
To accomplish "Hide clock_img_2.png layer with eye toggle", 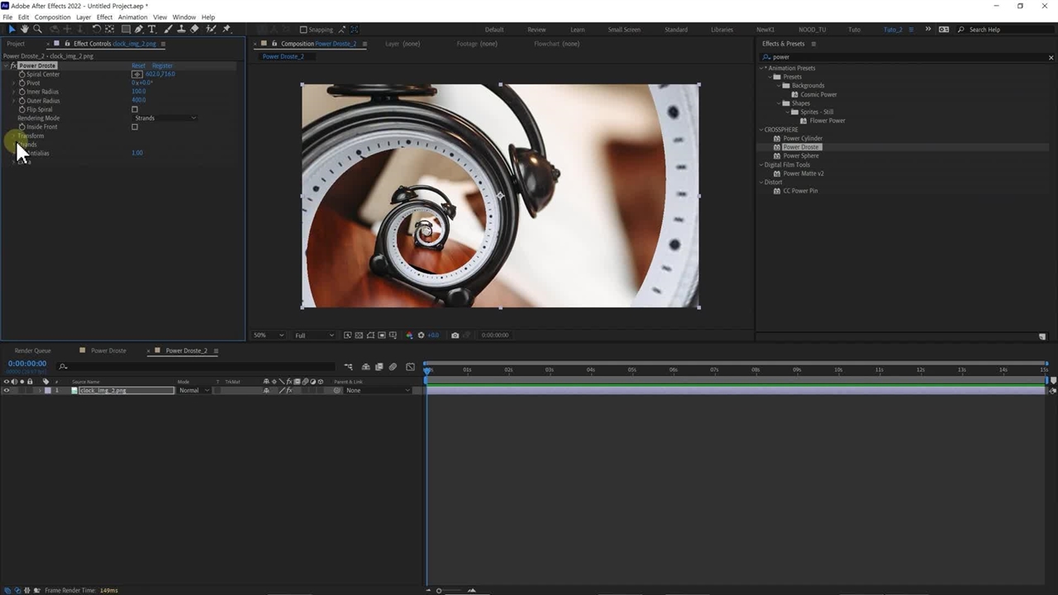I will pos(7,390).
